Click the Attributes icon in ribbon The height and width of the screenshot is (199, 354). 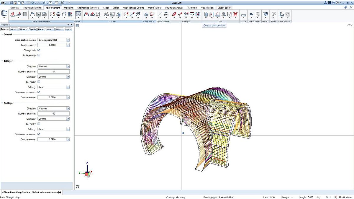click(265, 14)
